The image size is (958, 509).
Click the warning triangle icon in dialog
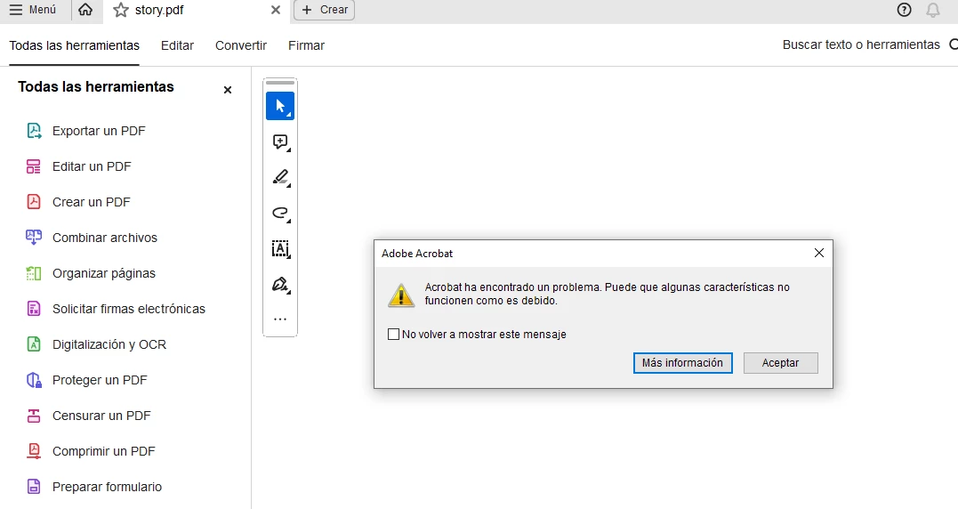[401, 295]
